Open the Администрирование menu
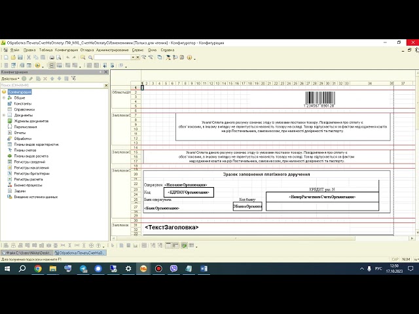419x314 pixels. tap(112, 50)
